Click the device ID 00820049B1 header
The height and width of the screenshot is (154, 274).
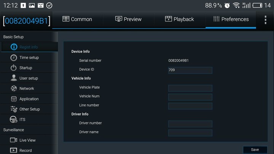pos(27,21)
